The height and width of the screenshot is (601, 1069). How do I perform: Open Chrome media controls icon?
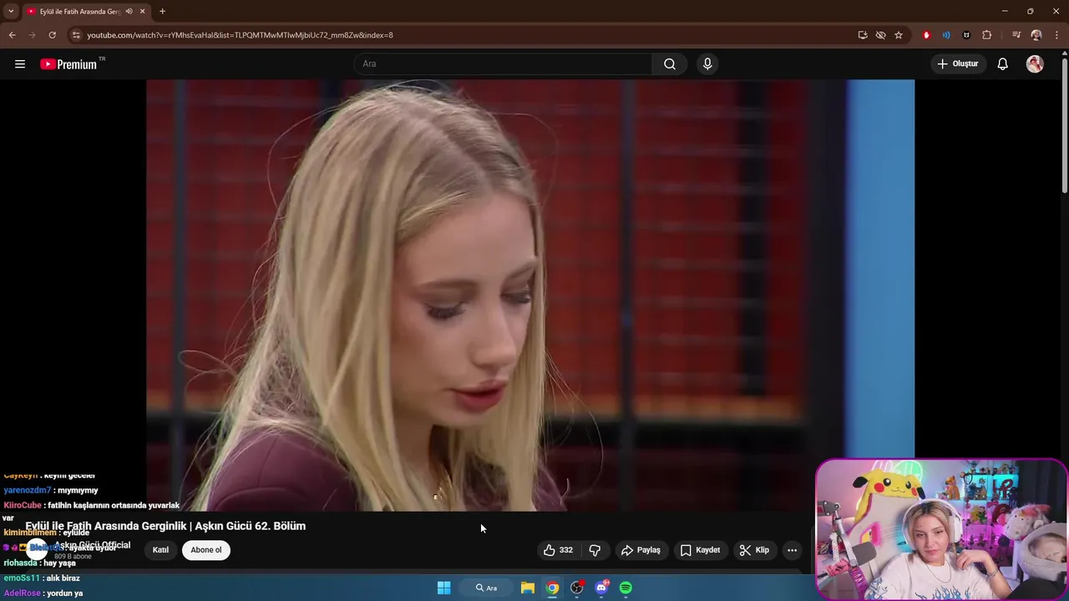pyautogui.click(x=1016, y=35)
